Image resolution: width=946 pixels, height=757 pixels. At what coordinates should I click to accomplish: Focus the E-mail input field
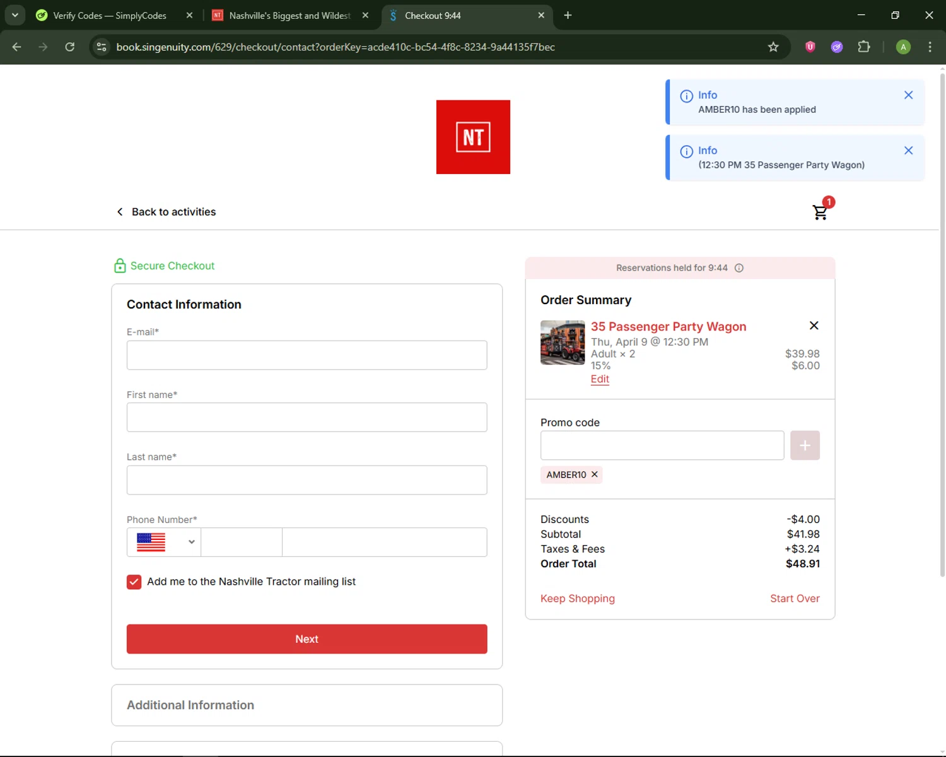click(307, 355)
